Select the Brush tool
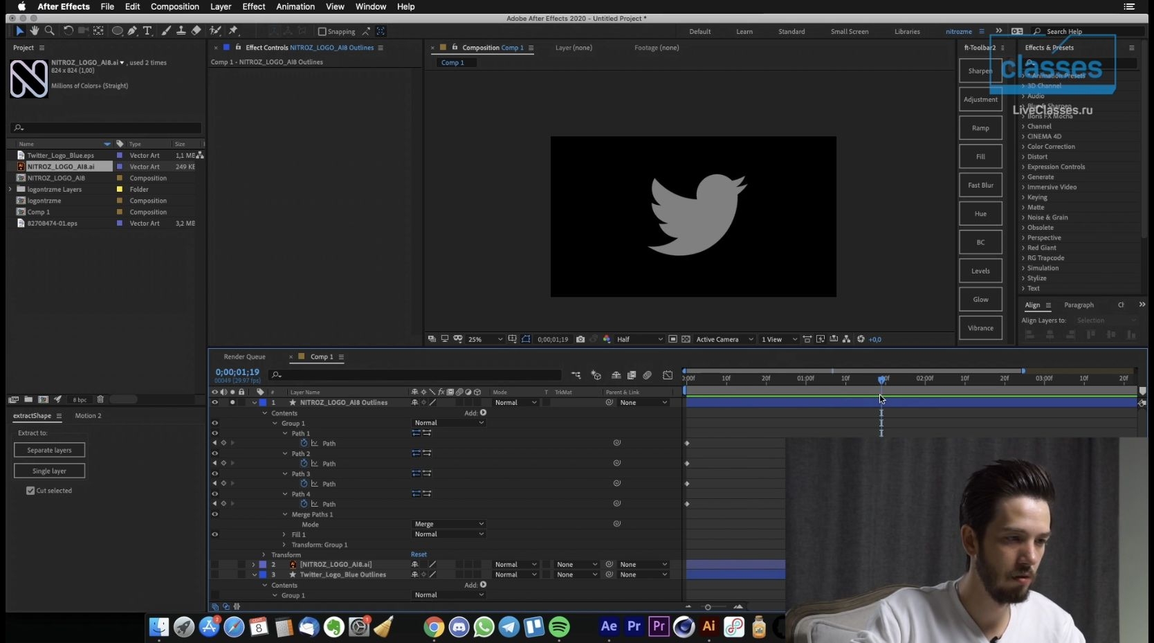The height and width of the screenshot is (643, 1154). pyautogui.click(x=166, y=31)
